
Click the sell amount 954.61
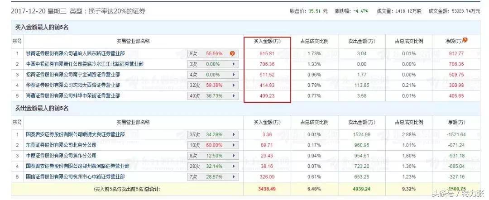click(x=362, y=156)
